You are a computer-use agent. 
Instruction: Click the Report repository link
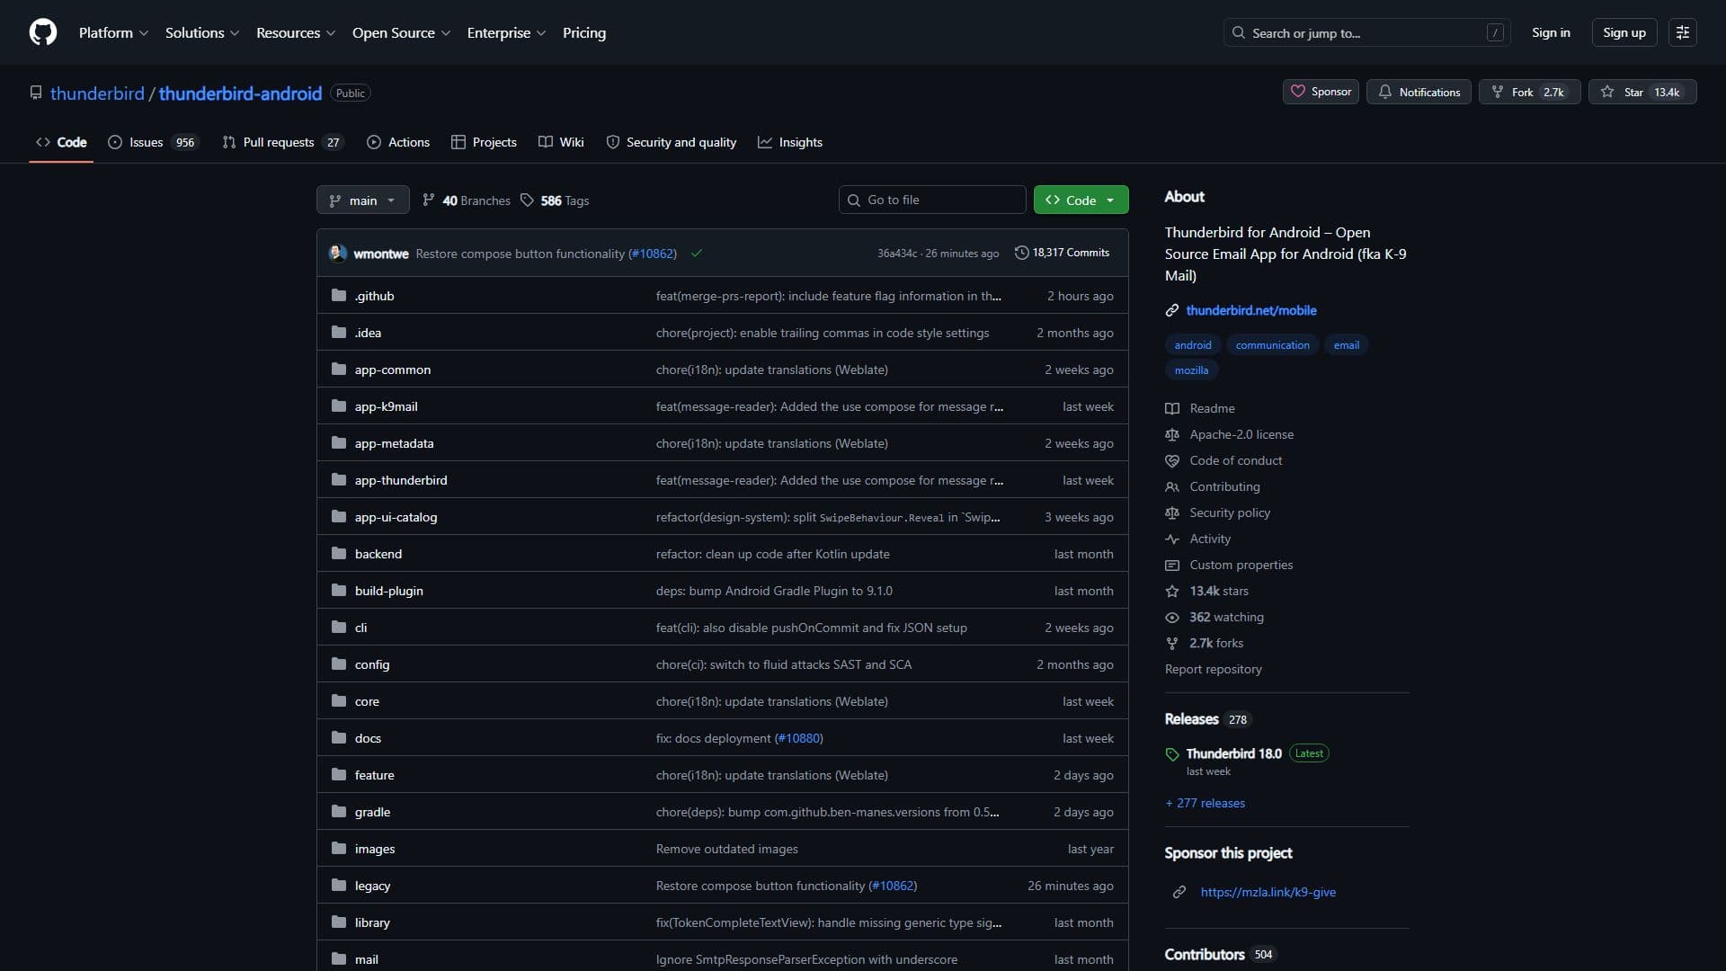point(1213,669)
